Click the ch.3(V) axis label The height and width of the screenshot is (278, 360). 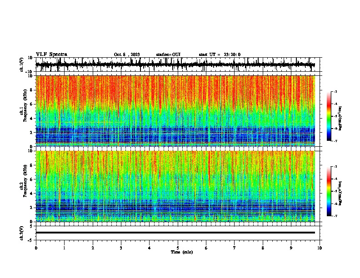(x=22, y=233)
